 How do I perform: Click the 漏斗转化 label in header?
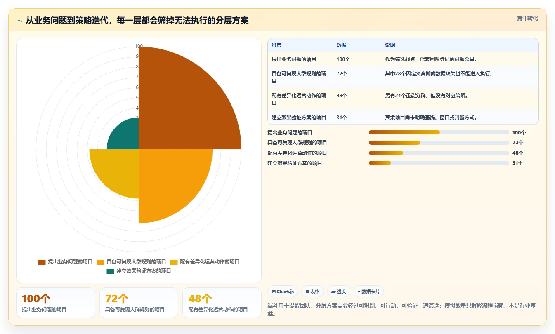[527, 18]
